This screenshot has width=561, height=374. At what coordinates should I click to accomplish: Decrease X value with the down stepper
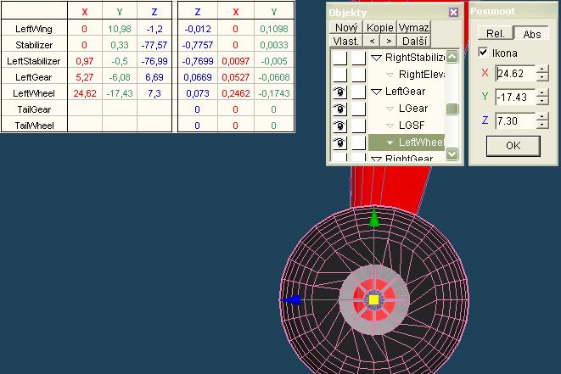pyautogui.click(x=542, y=77)
